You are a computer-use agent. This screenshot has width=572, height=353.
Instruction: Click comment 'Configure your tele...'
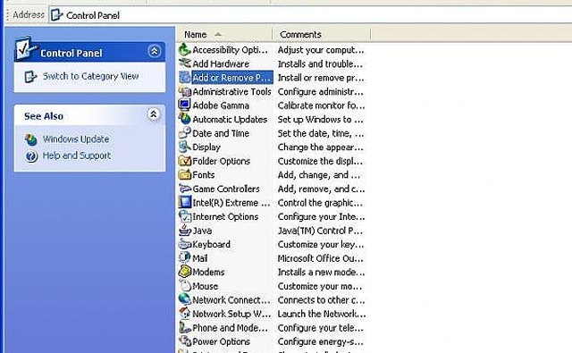(x=320, y=327)
